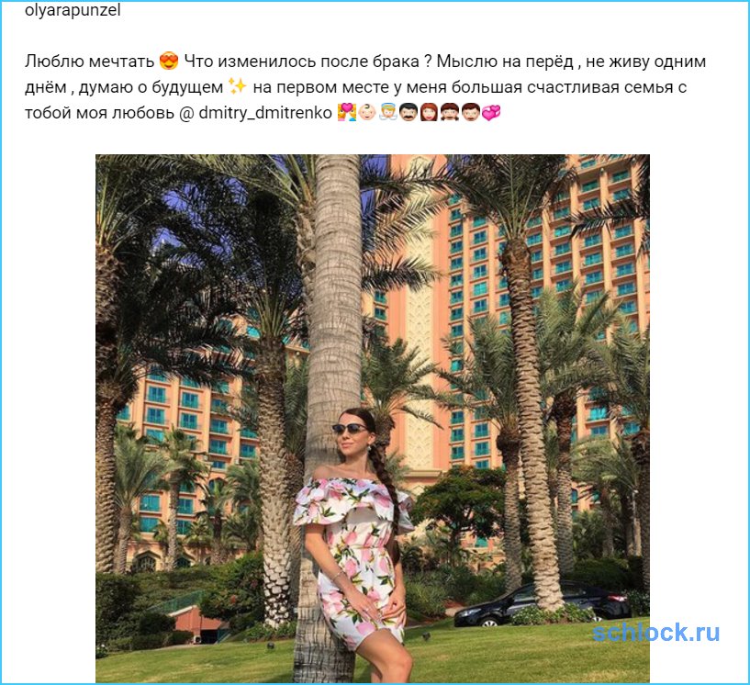Click the heart-eyes emoji after мечтать
Image resolution: width=750 pixels, height=685 pixels.
(x=169, y=62)
